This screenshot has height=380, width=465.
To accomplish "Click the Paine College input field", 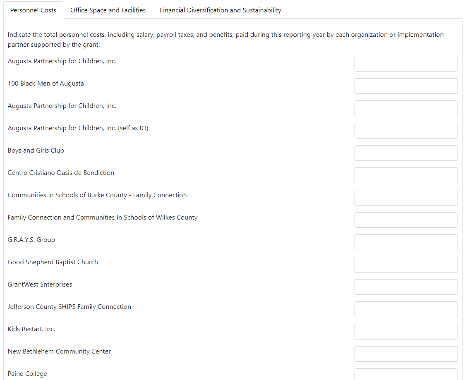I will tap(406, 374).
